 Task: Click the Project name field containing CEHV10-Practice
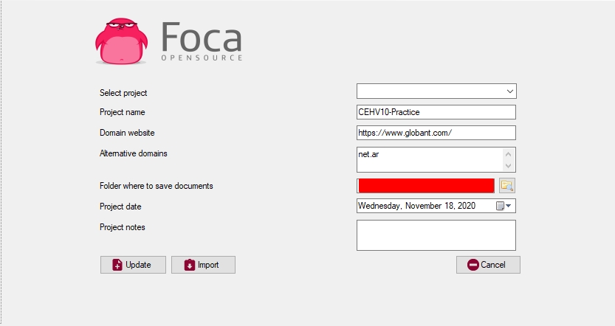[436, 112]
